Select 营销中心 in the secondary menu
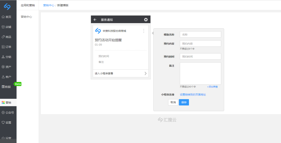Viewport: 281px width, 143px height. 26,17
